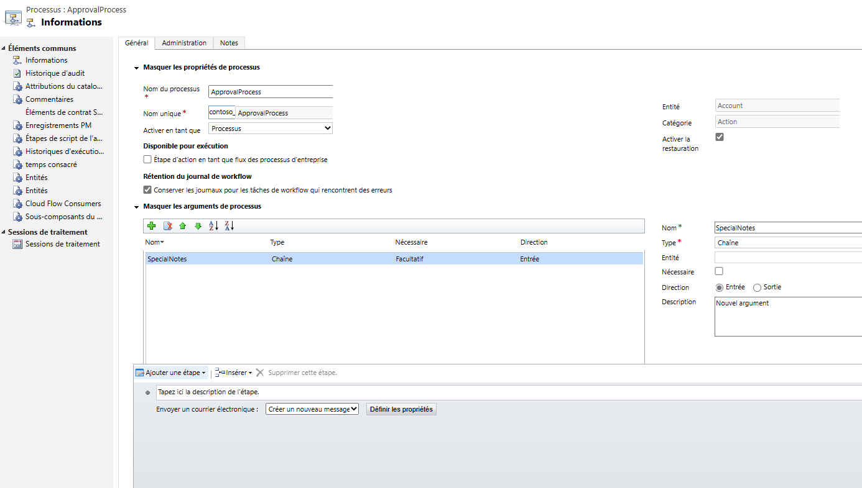Sort by the Nom column header

point(154,242)
